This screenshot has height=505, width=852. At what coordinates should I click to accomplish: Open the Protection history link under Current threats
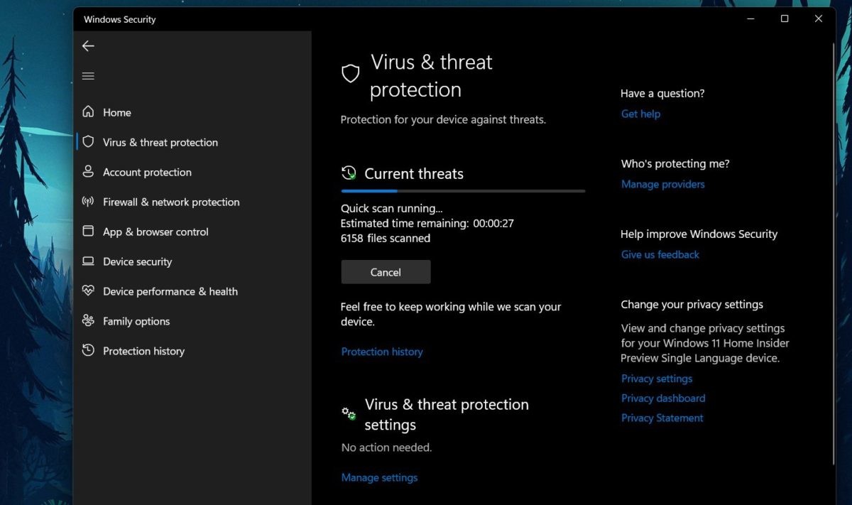382,352
